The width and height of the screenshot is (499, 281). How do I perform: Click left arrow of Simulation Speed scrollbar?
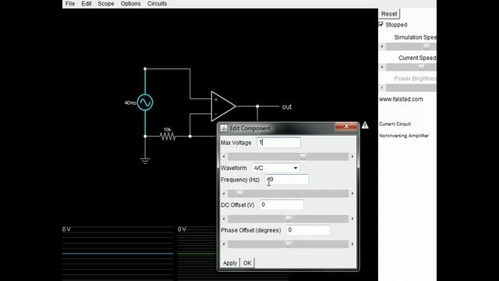click(382, 47)
